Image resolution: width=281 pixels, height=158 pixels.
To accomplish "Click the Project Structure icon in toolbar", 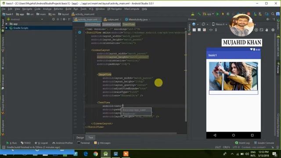I will 267,14.
